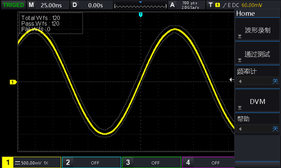Click the cyan trigger position T marker
The height and width of the screenshot is (168, 281).
click(140, 15)
